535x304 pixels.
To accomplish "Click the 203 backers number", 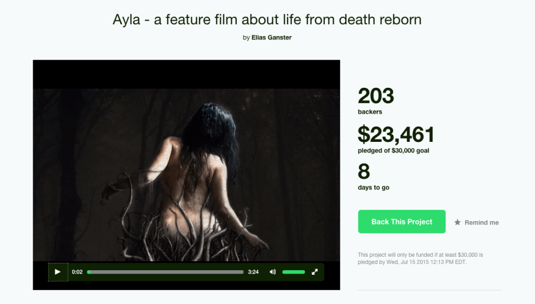I will click(x=375, y=96).
